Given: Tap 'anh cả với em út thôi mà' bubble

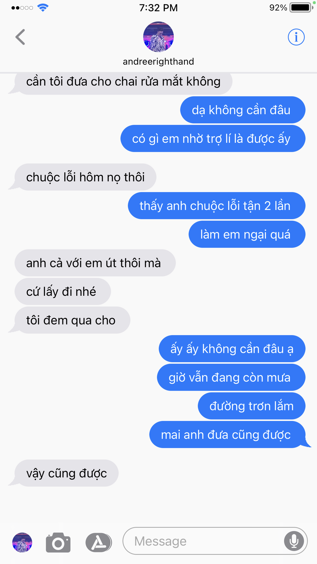Looking at the screenshot, I should pyautogui.click(x=95, y=263).
